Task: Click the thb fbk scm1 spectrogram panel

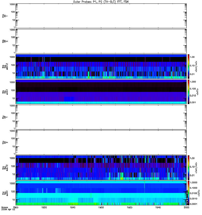Action: (x=101, y=92)
